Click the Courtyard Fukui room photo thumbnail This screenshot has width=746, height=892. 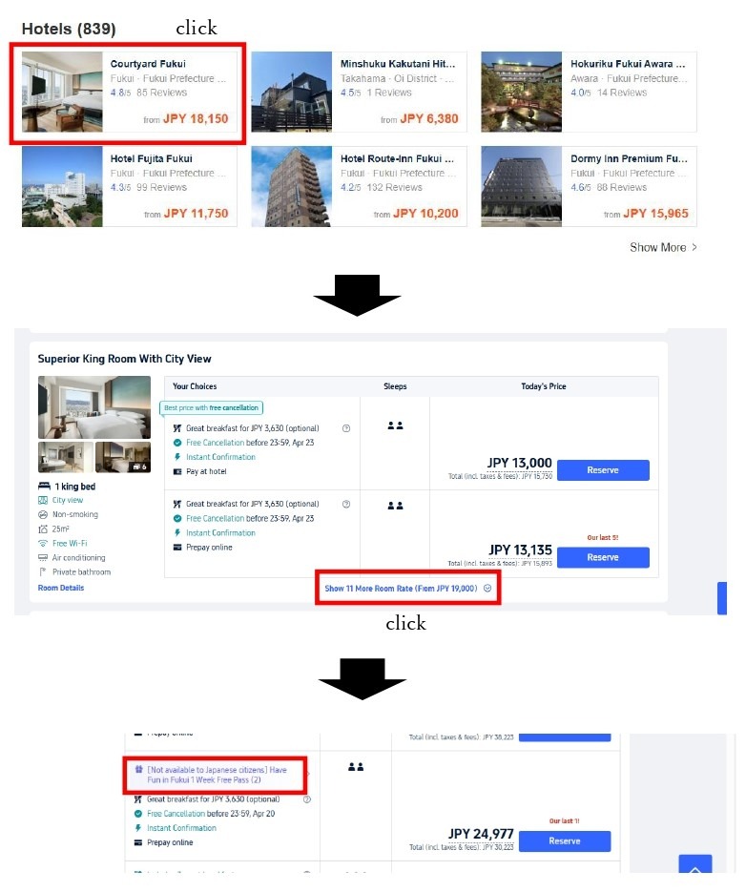(x=62, y=93)
